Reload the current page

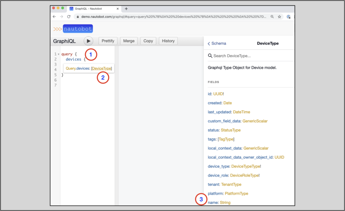(69, 17)
